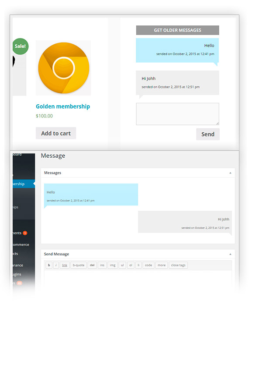
Task: Insert an ol list tag
Action: (131, 265)
